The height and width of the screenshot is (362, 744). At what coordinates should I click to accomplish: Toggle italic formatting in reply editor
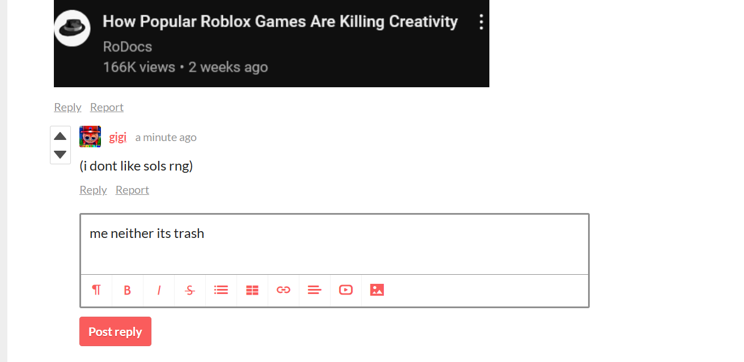click(x=159, y=290)
